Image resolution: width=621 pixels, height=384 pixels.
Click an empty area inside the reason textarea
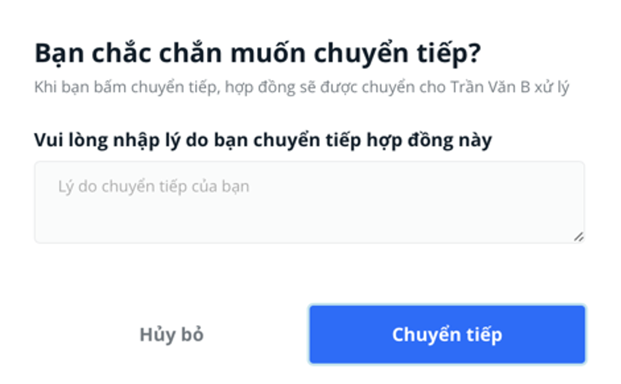click(309, 220)
